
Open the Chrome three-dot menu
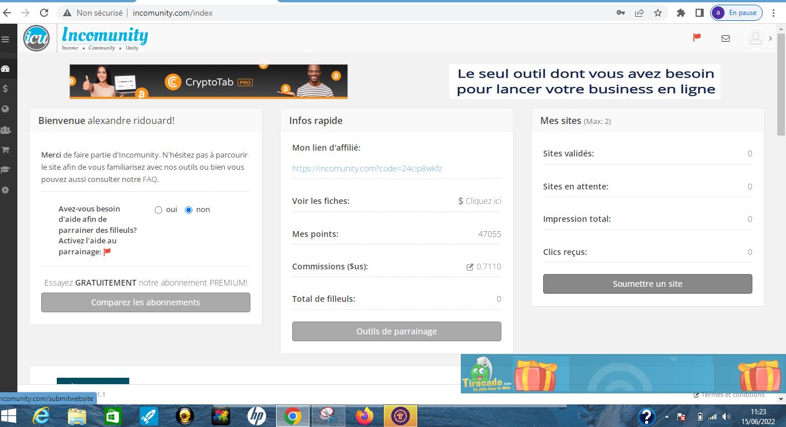click(774, 12)
